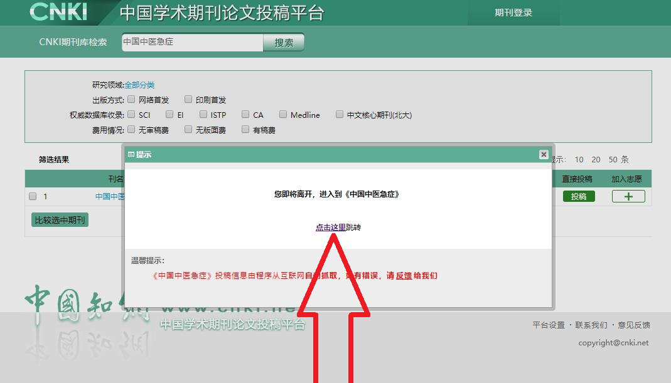Click the 提示 dialog title icon
This screenshot has width=671, height=383.
click(131, 154)
